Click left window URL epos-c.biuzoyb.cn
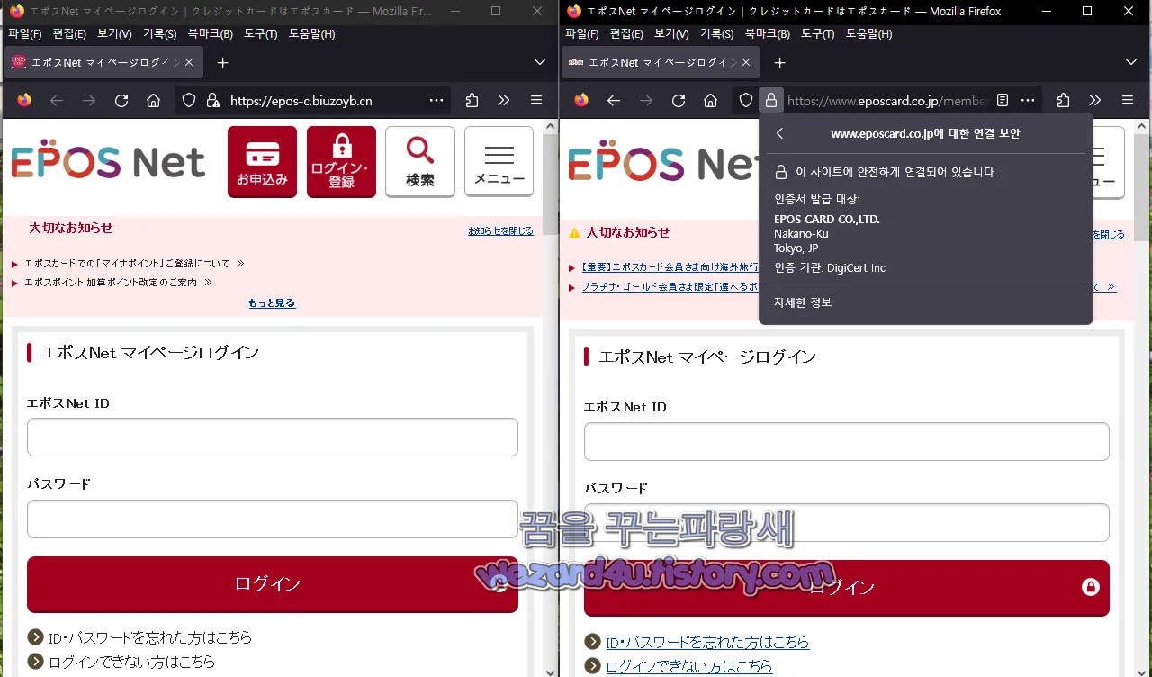Viewport: 1152px width, 677px height. coord(301,101)
